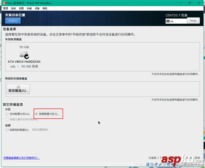Select 自动配置分区(U) radio button

coord(7,114)
